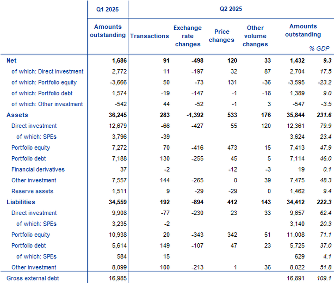Click the Q1 2025 column header
Screen dimensions: 334x283
point(108,9)
